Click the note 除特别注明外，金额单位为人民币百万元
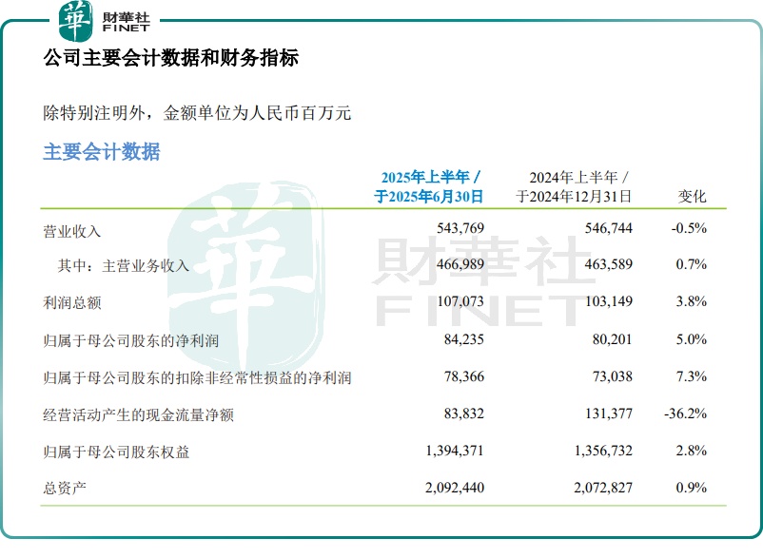The width and height of the screenshot is (763, 558). [198, 113]
